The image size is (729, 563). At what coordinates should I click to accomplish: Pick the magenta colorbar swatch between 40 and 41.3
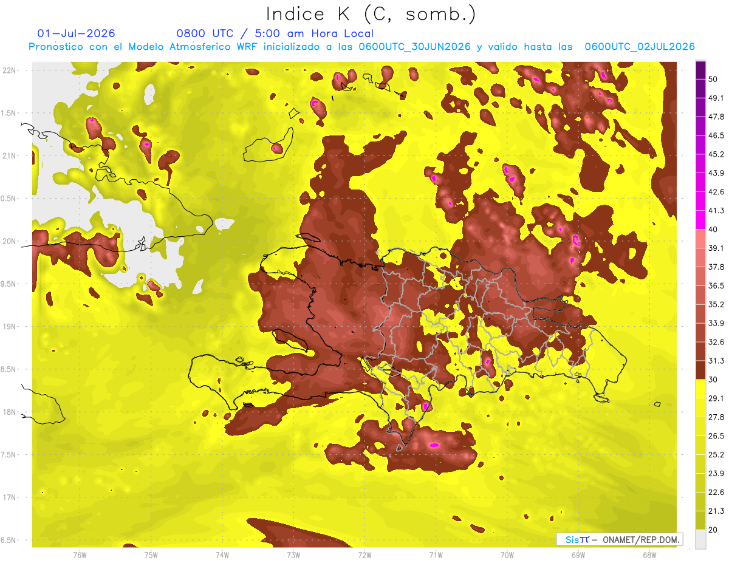[x=700, y=220]
